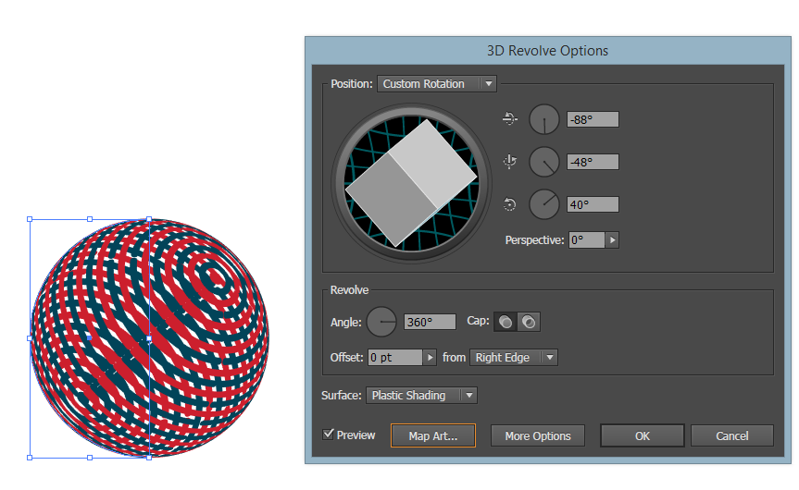Click the Y-axis rotation dial beside -48°
Screen dimensions: 799x490
pos(544,162)
